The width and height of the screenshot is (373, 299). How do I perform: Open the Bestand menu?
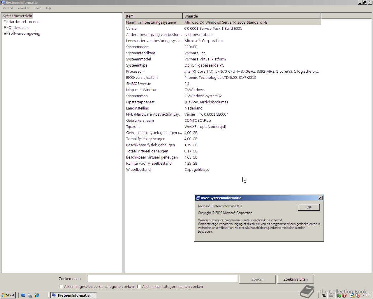7,8
